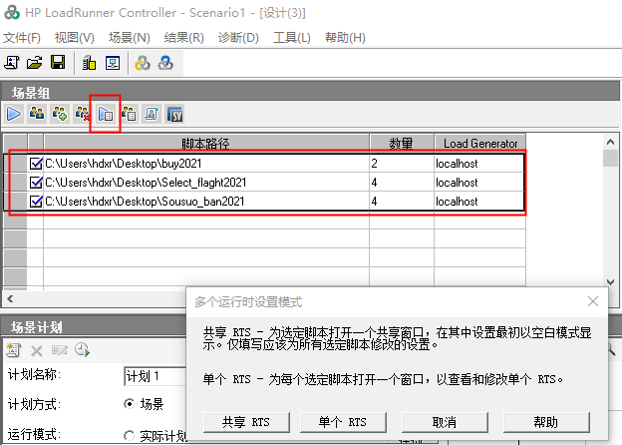Click the SV service virtualization icon
This screenshot has width=622, height=445.
(175, 115)
